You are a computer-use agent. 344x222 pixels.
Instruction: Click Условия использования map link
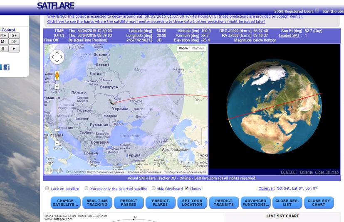pyautogui.click(x=144, y=172)
